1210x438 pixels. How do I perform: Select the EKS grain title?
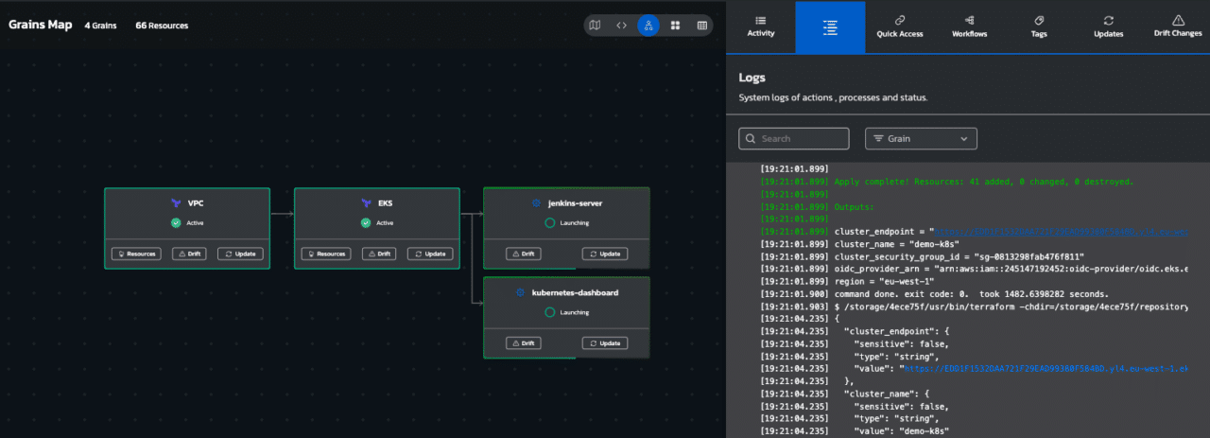(386, 203)
